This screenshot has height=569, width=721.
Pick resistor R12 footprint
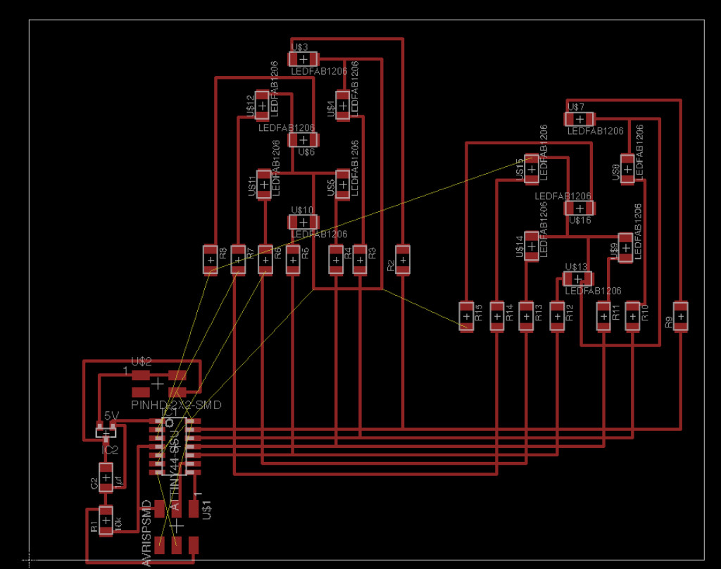click(x=558, y=316)
